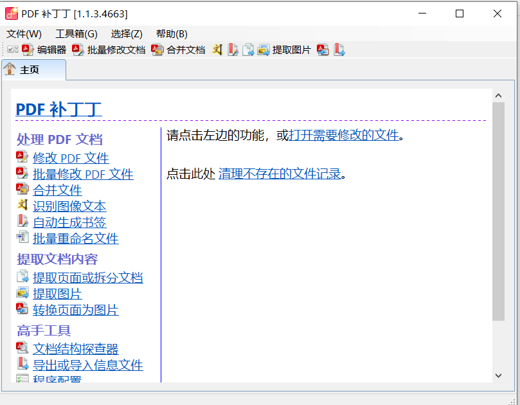The height and width of the screenshot is (405, 520).
Task: Open the 批量重命名文件 link
Action: [76, 239]
